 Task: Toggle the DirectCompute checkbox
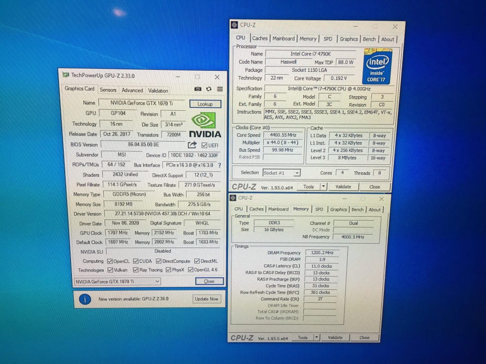158,261
